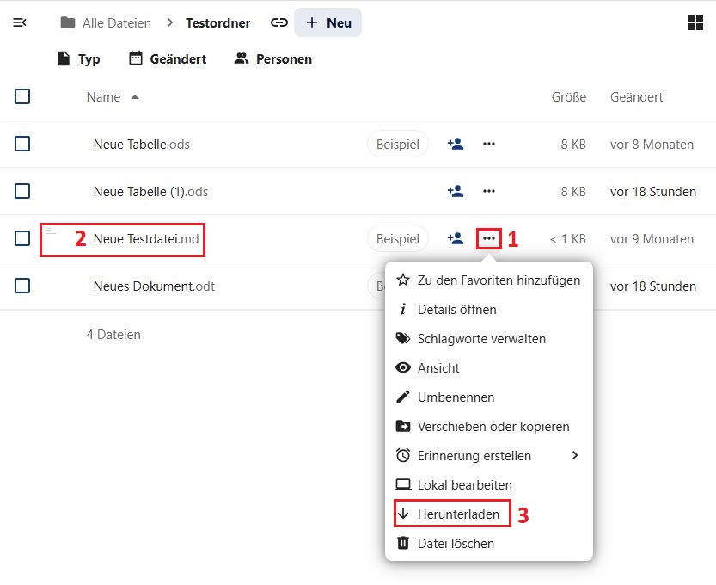Expand the Erinnerung erstellen submenu
The height and width of the screenshot is (585, 716).
tap(487, 456)
